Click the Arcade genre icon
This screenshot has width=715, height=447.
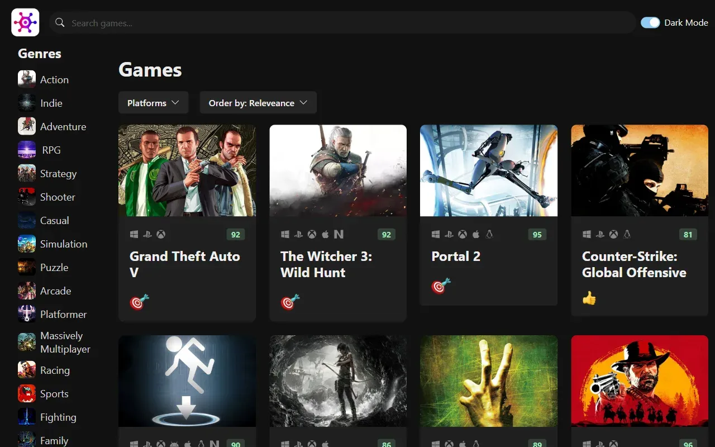point(27,291)
